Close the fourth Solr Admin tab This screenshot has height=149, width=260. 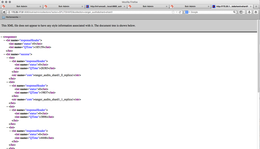point(167,7)
